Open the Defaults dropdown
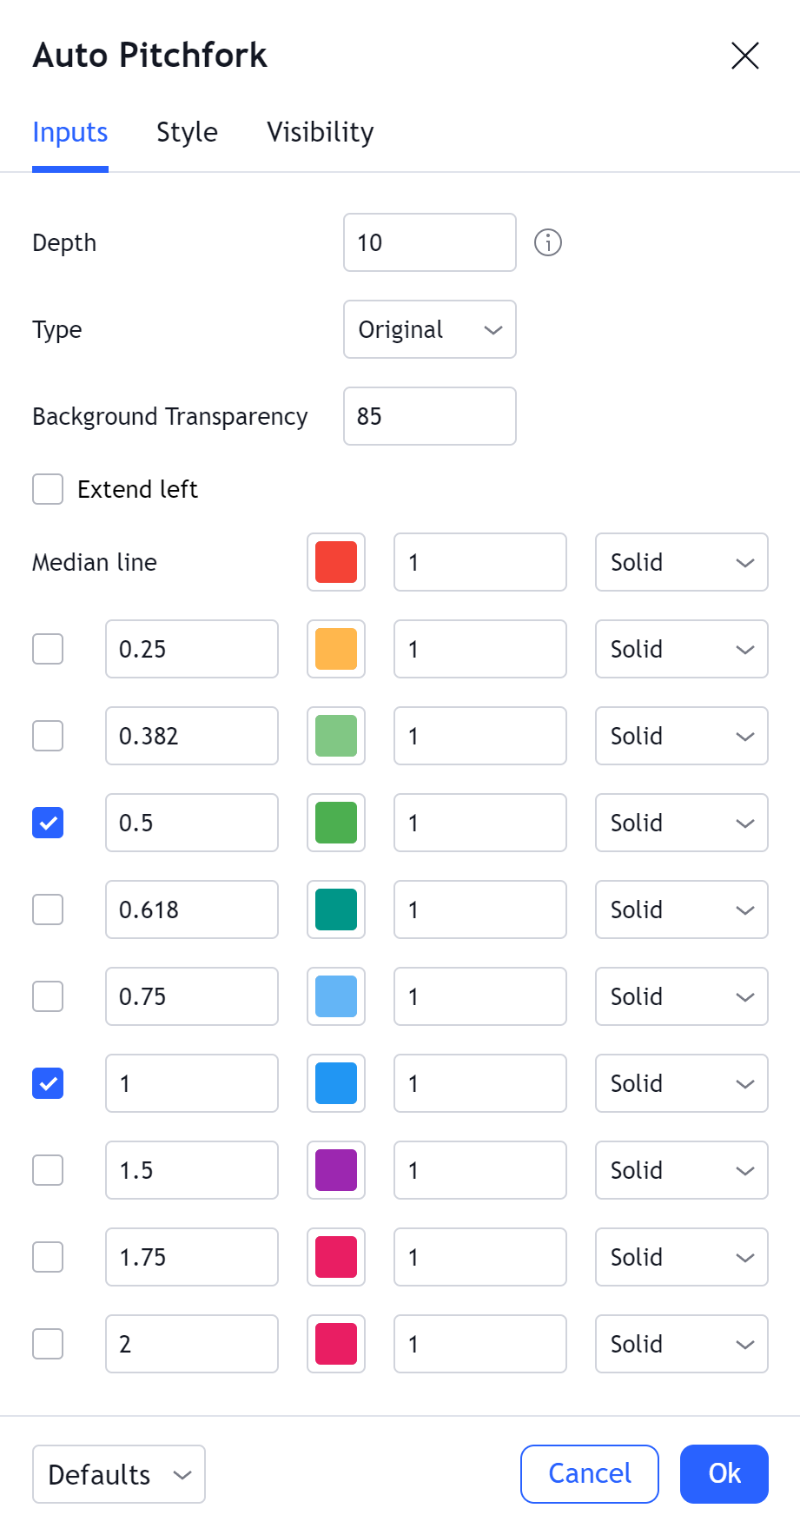 click(x=119, y=1474)
